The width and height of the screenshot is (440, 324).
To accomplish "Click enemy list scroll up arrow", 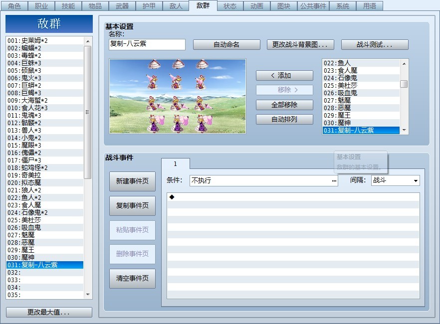I will 404,64.
